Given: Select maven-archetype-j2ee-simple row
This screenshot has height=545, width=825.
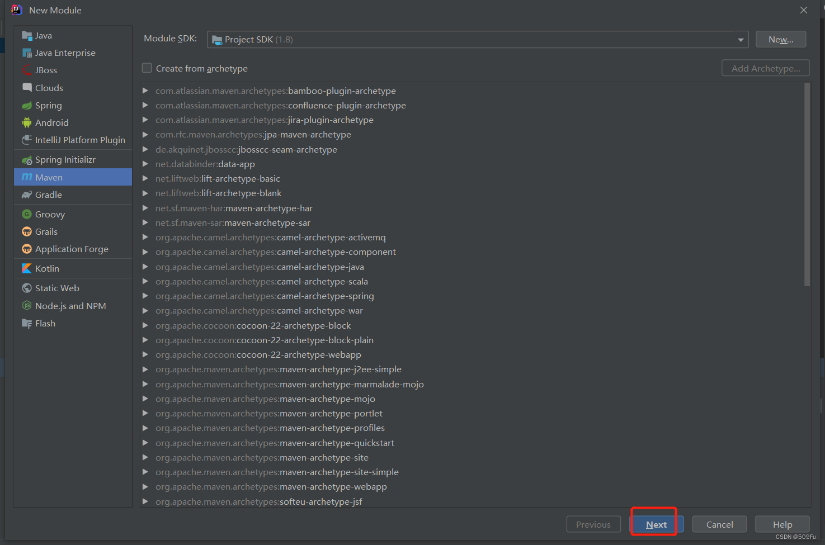Looking at the screenshot, I should 472,369.
